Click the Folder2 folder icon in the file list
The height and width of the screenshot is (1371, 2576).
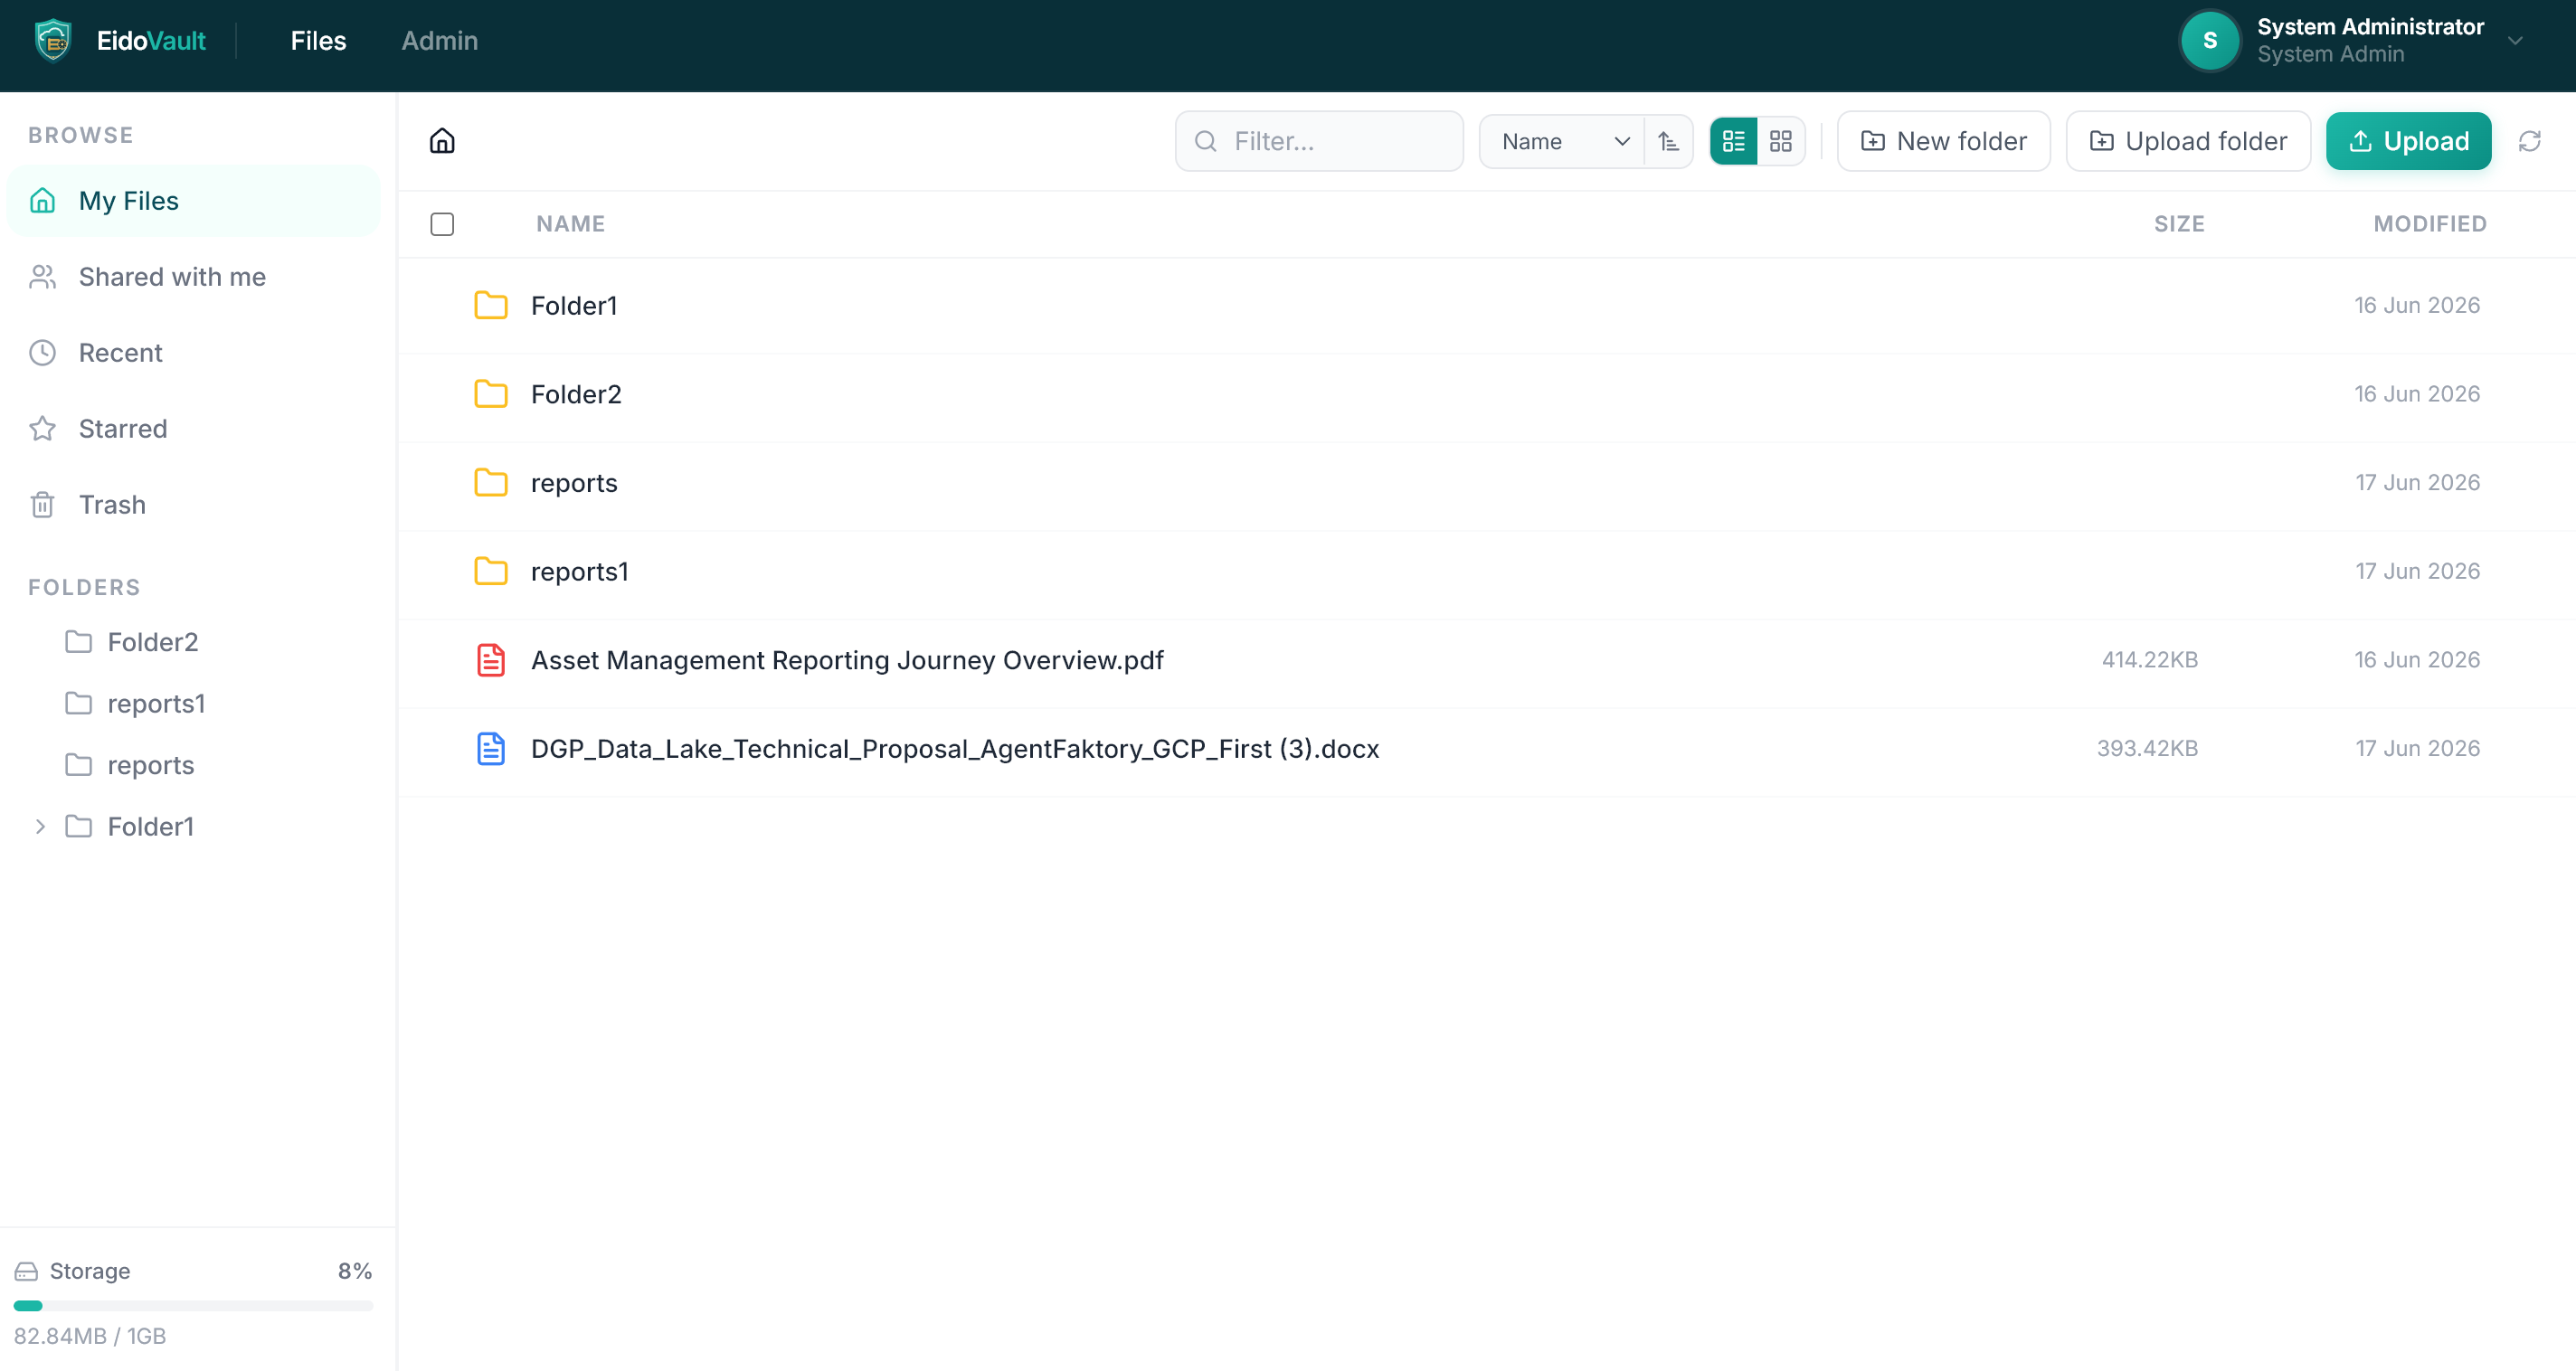pyautogui.click(x=490, y=394)
